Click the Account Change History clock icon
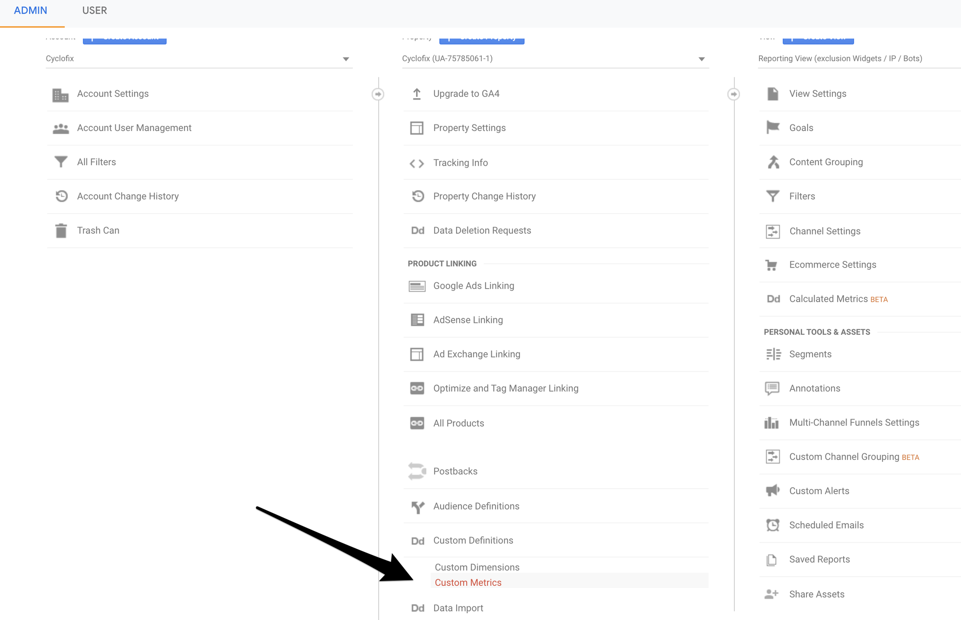 point(61,196)
